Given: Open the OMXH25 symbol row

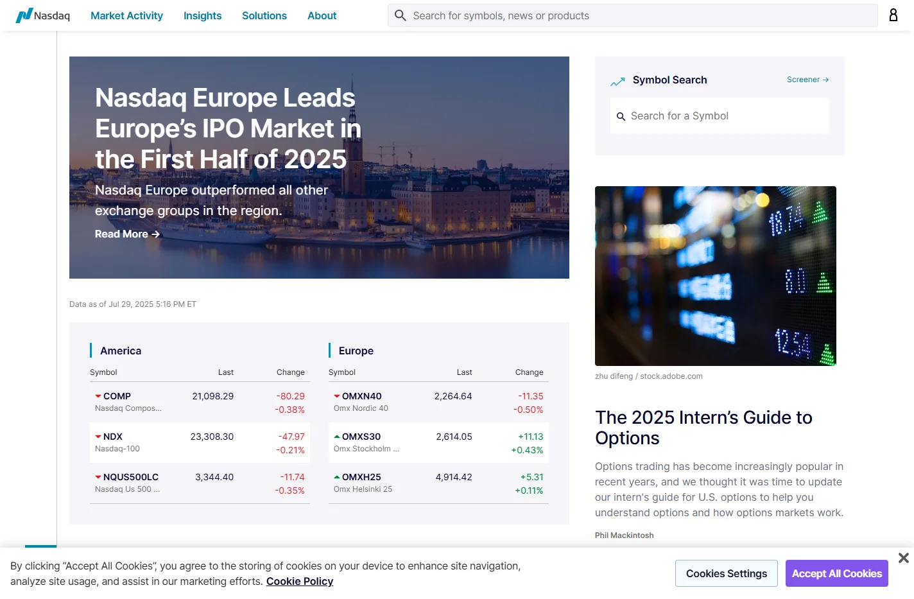Looking at the screenshot, I should pos(438,483).
